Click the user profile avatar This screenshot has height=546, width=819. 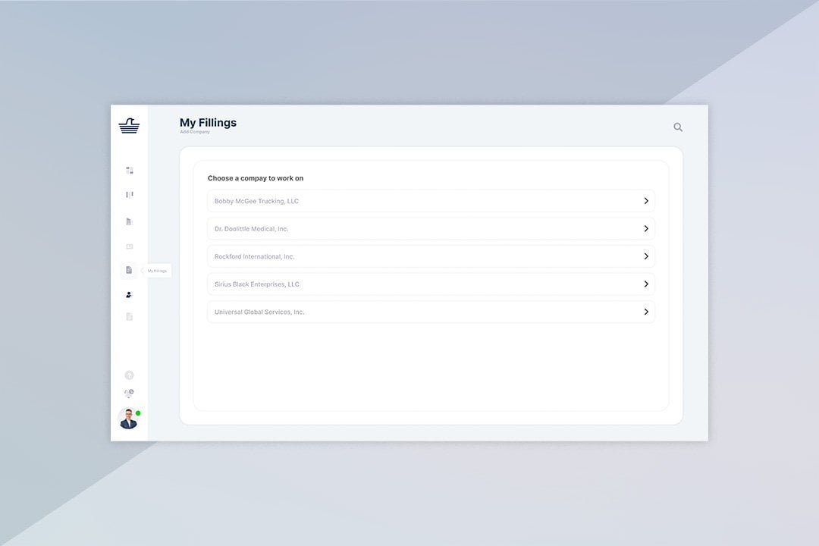click(128, 419)
